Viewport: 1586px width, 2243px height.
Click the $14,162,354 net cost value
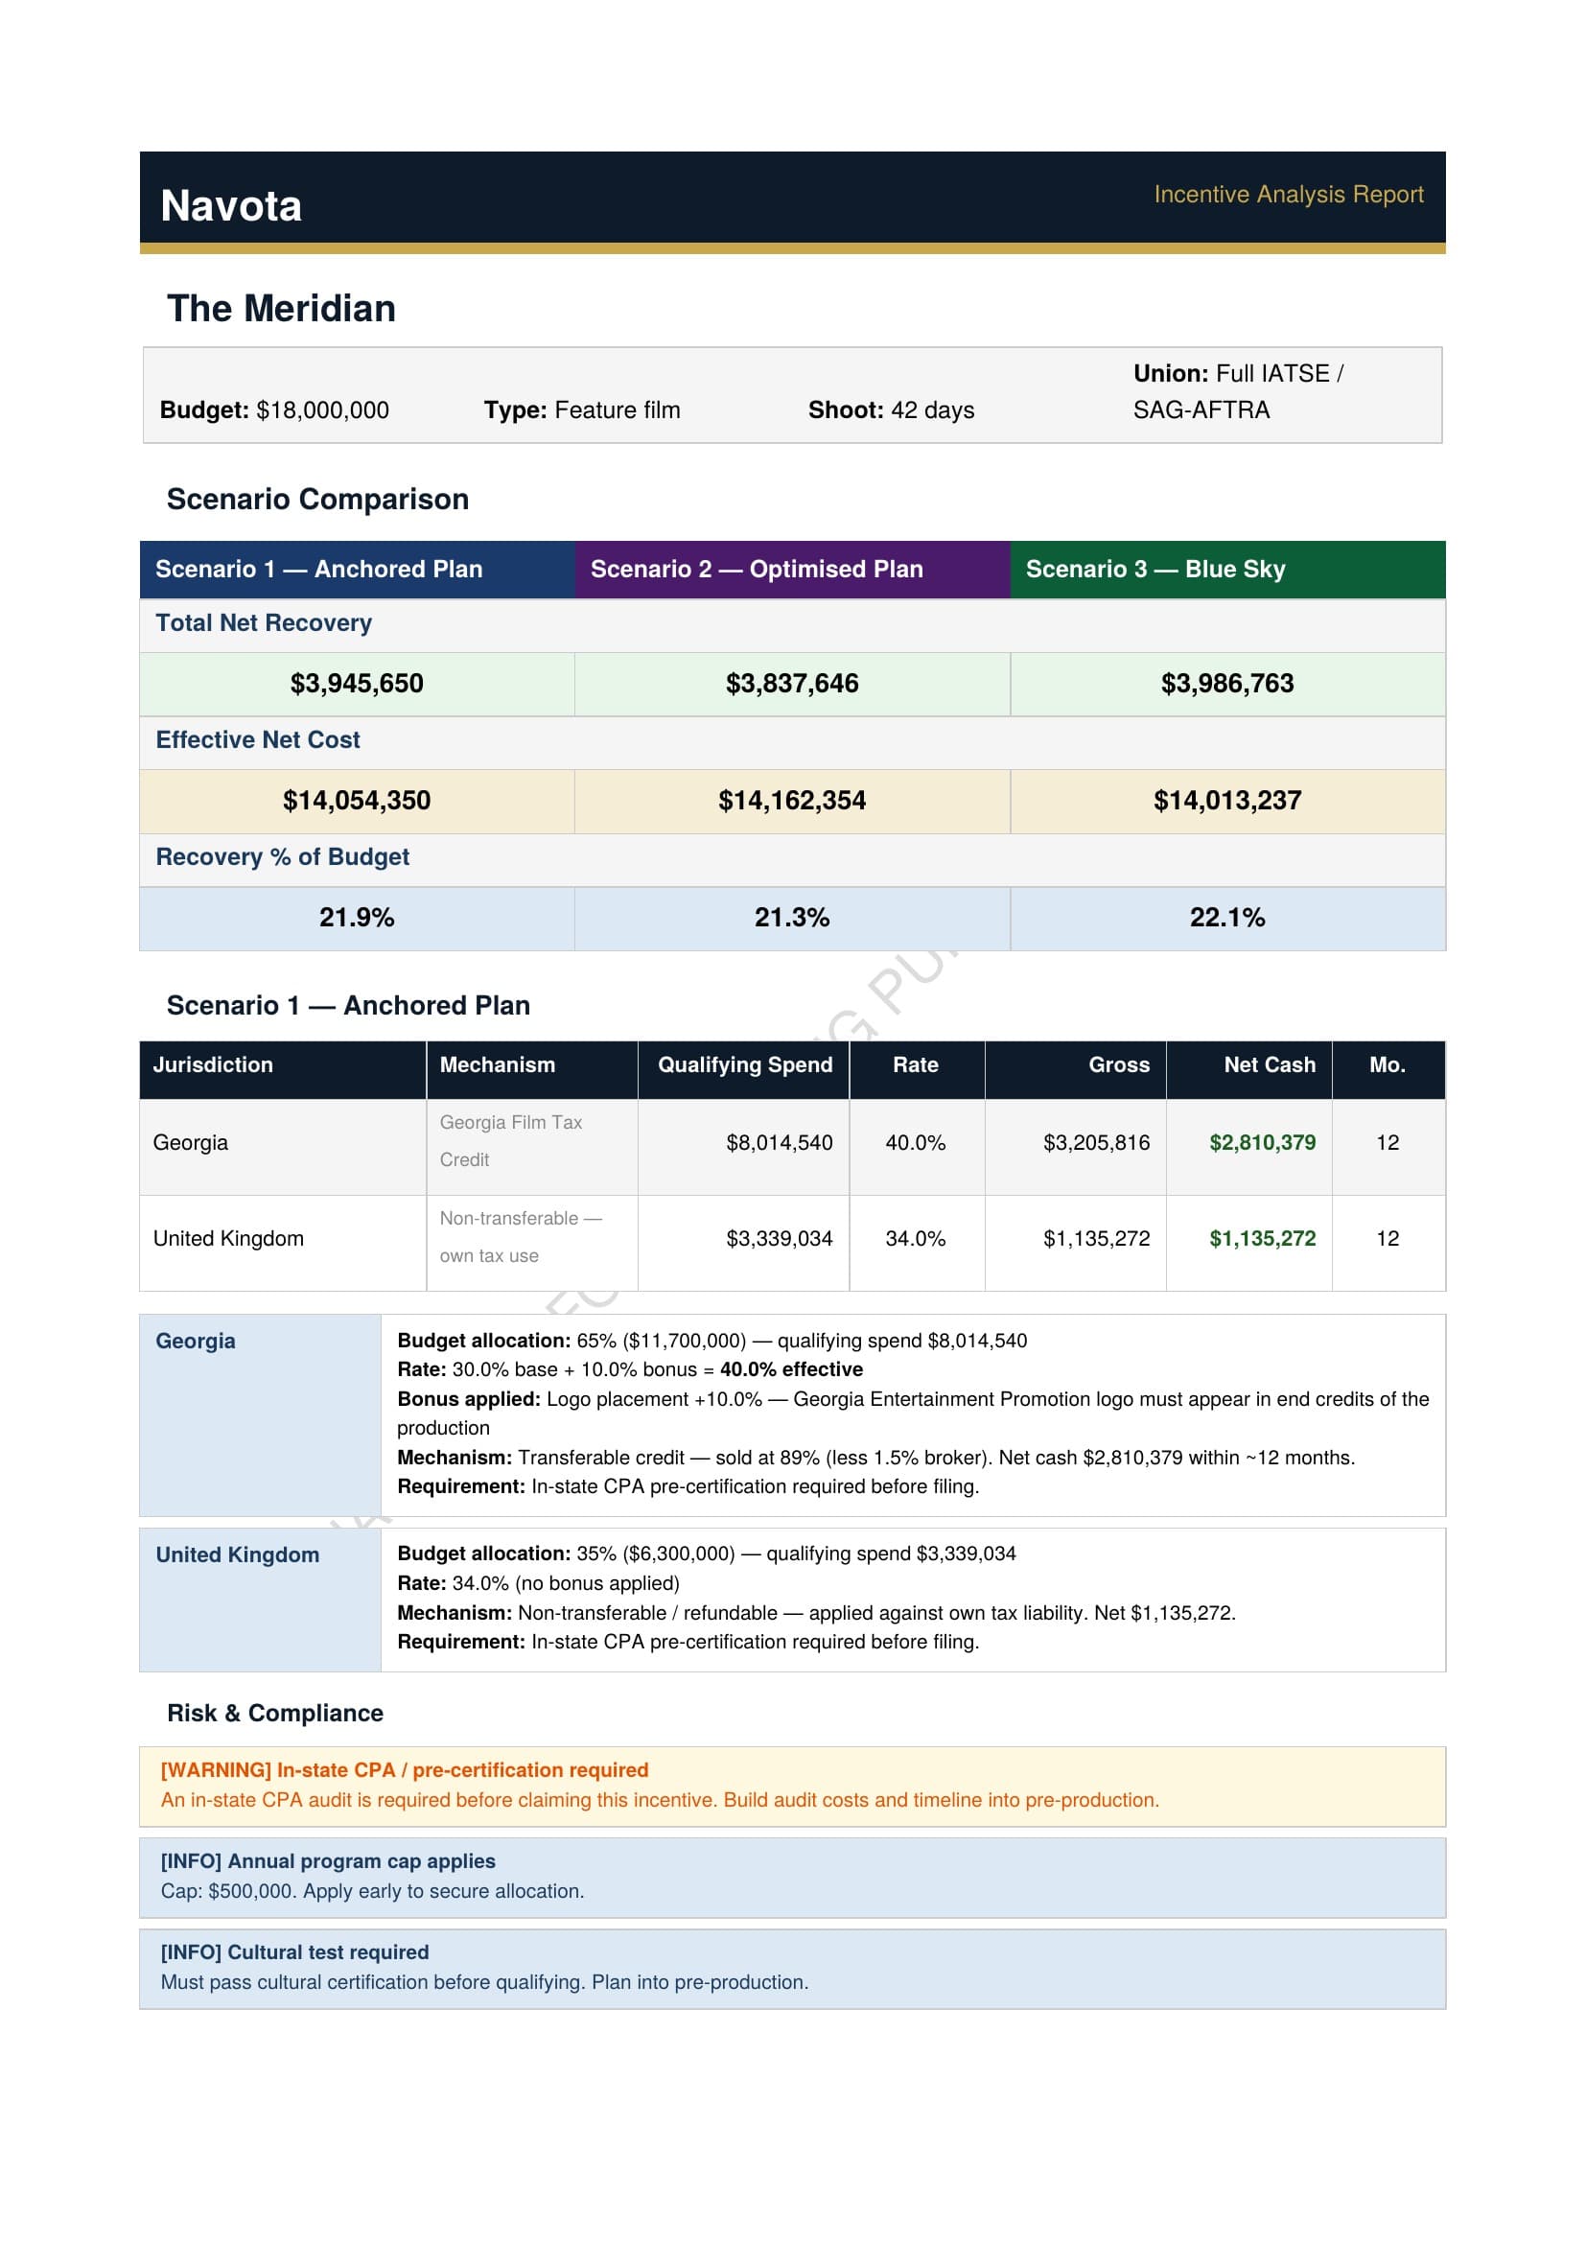click(792, 801)
